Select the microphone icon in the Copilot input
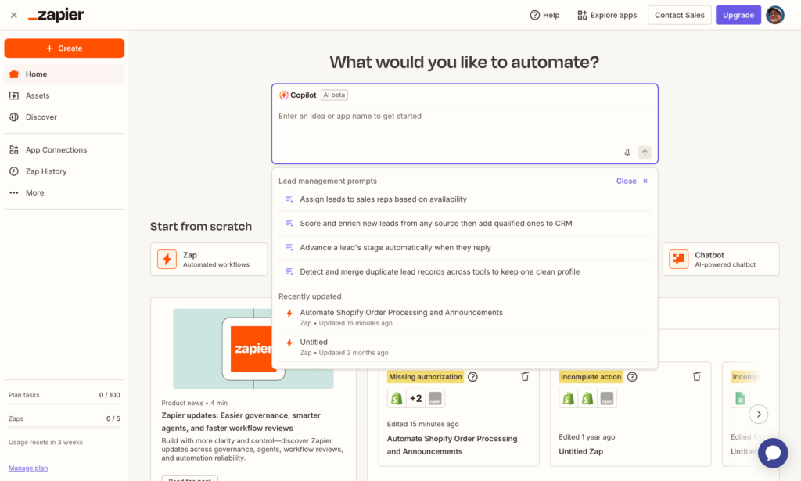Viewport: 801px width, 481px height. [627, 152]
